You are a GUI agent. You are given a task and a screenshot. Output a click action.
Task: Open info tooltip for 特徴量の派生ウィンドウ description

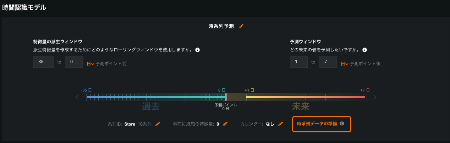(x=198, y=50)
